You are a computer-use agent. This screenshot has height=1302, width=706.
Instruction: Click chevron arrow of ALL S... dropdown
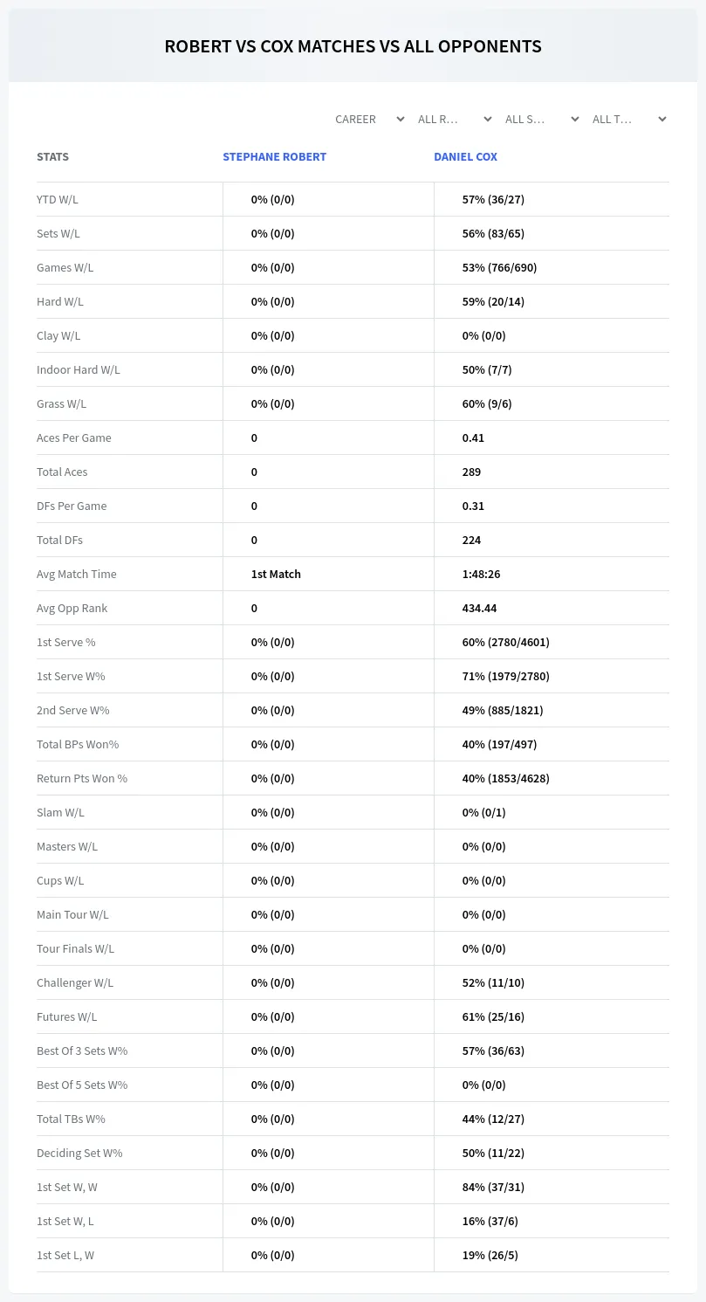coord(575,119)
